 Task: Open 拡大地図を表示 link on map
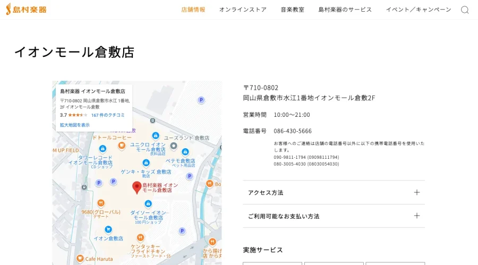tap(75, 125)
